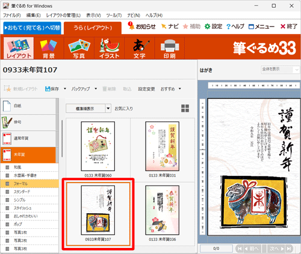Click the バックアップ button
301x254 pixels.
pos(81,89)
